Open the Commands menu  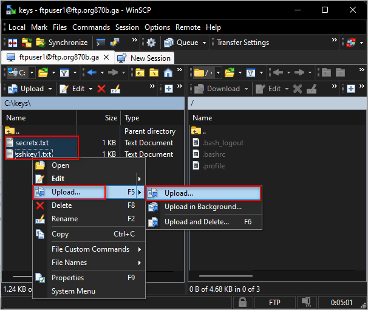[x=91, y=27]
